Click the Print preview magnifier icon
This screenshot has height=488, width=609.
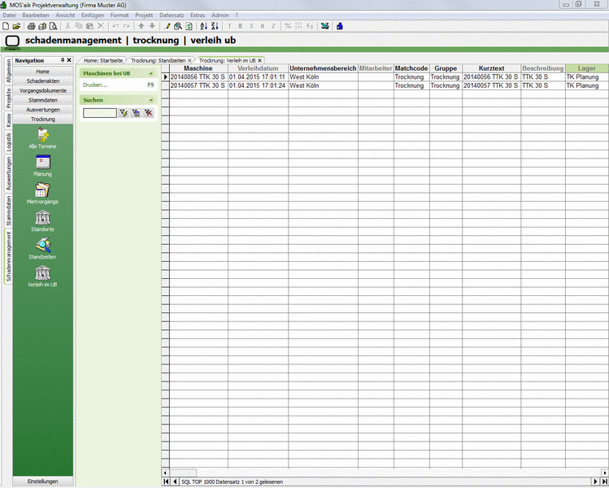(x=53, y=26)
